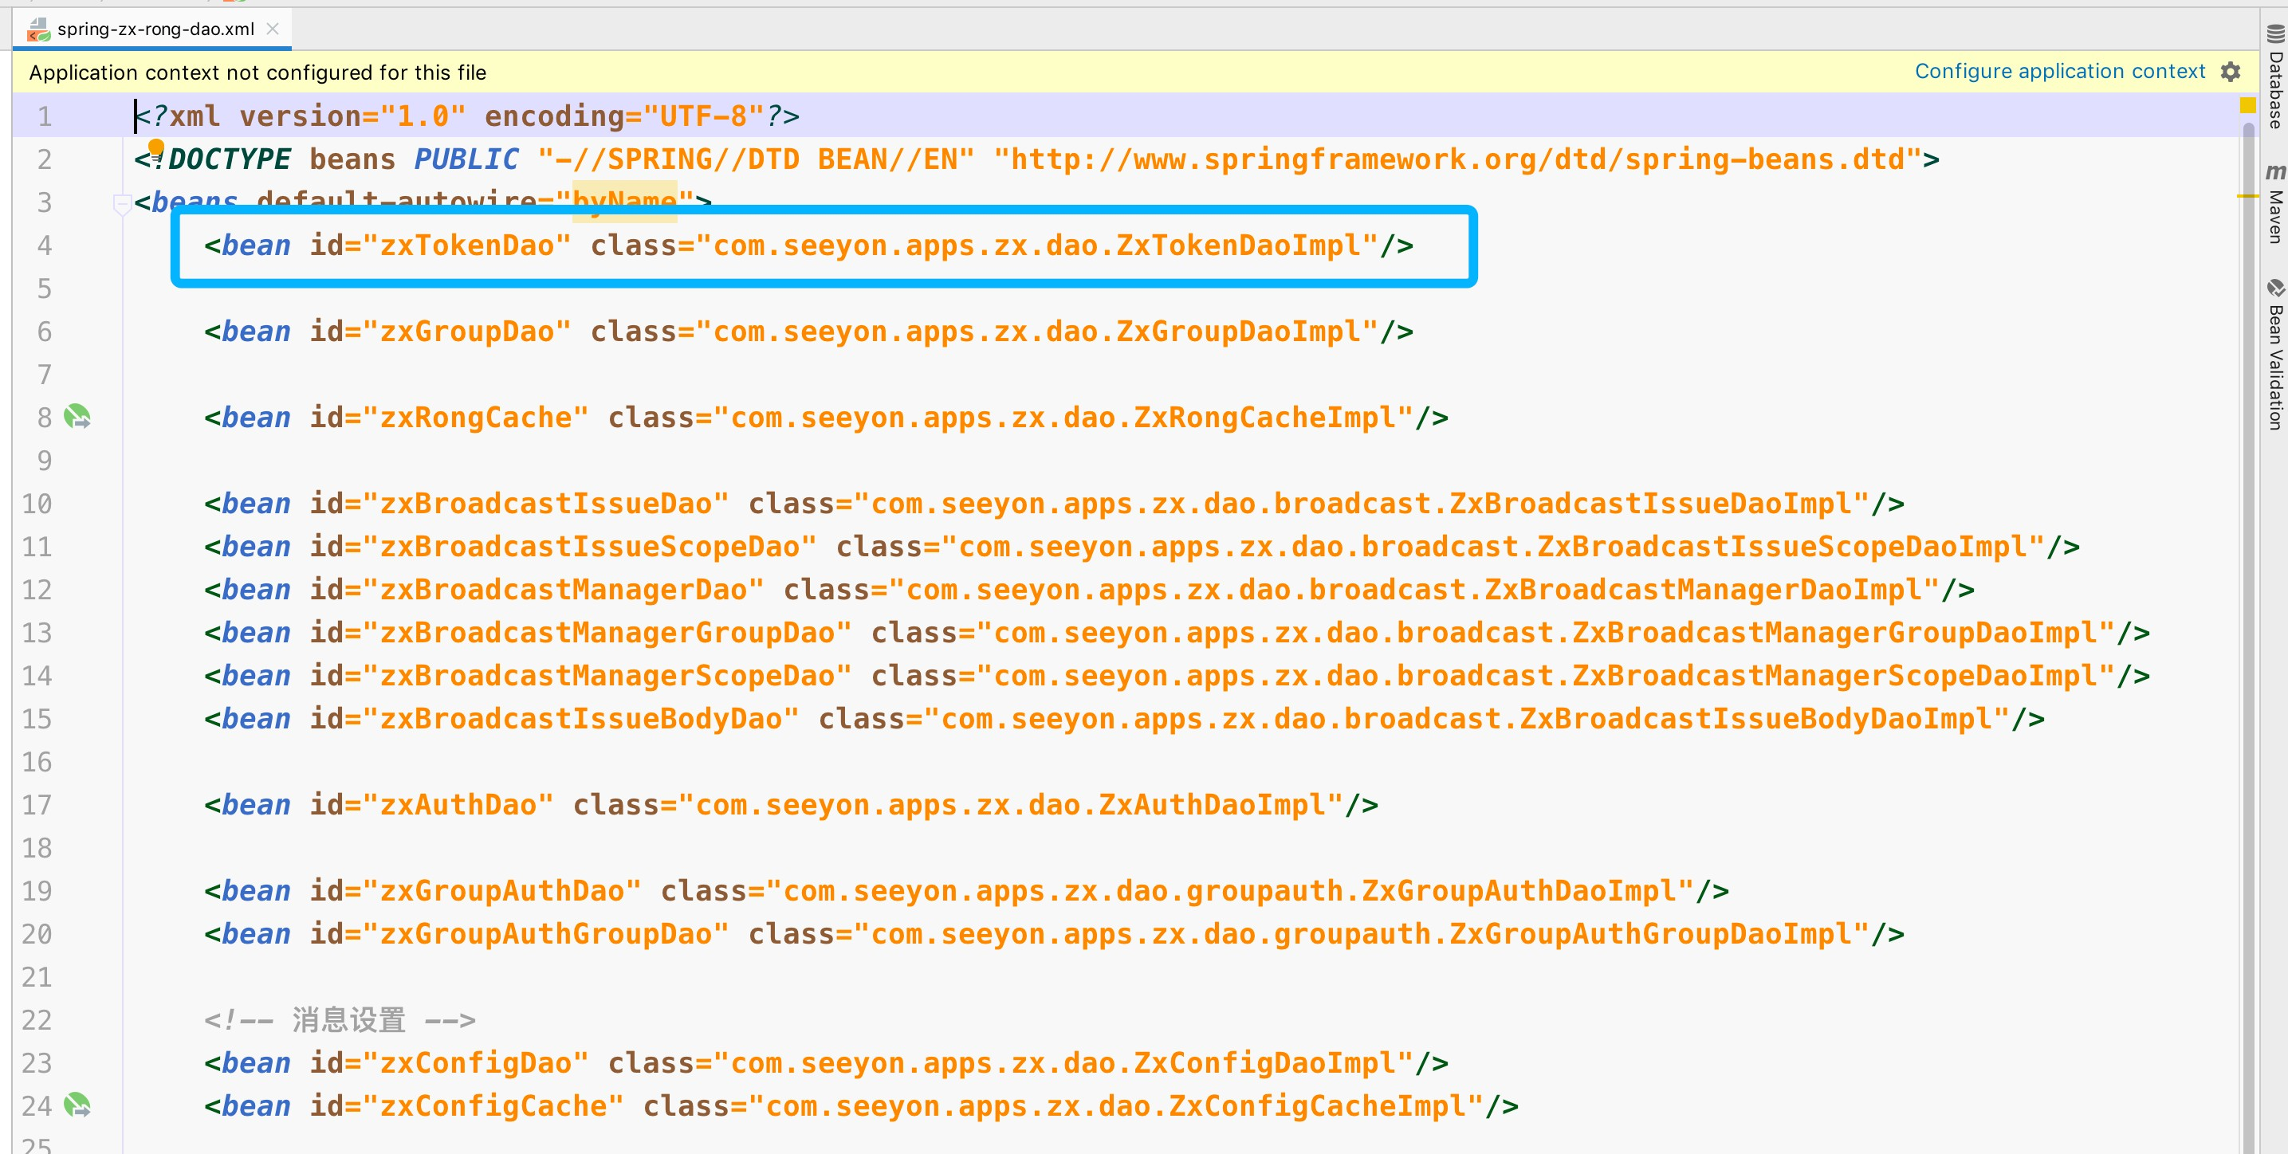Click the yellow inspection status indicator square
The width and height of the screenshot is (2288, 1154).
pyautogui.click(x=2248, y=106)
